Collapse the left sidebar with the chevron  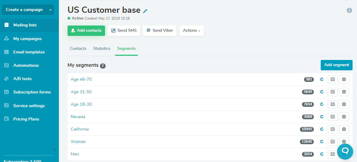pyautogui.click(x=54, y=150)
